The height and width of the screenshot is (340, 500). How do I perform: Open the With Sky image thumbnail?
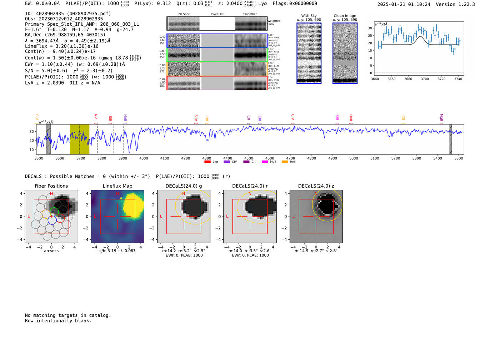coord(309,53)
